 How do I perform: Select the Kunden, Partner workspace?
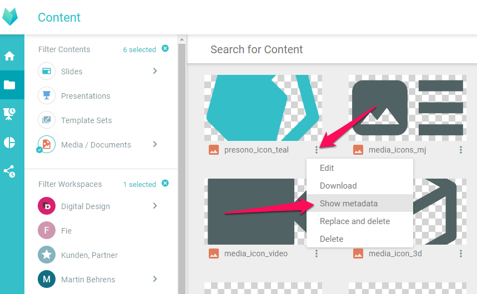89,255
